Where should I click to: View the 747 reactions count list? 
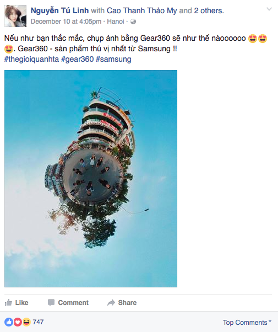tap(39, 322)
